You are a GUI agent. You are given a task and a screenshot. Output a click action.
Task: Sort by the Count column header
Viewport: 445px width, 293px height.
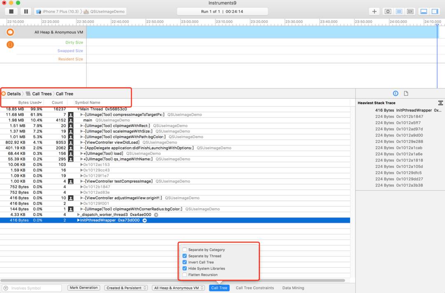tap(57, 102)
